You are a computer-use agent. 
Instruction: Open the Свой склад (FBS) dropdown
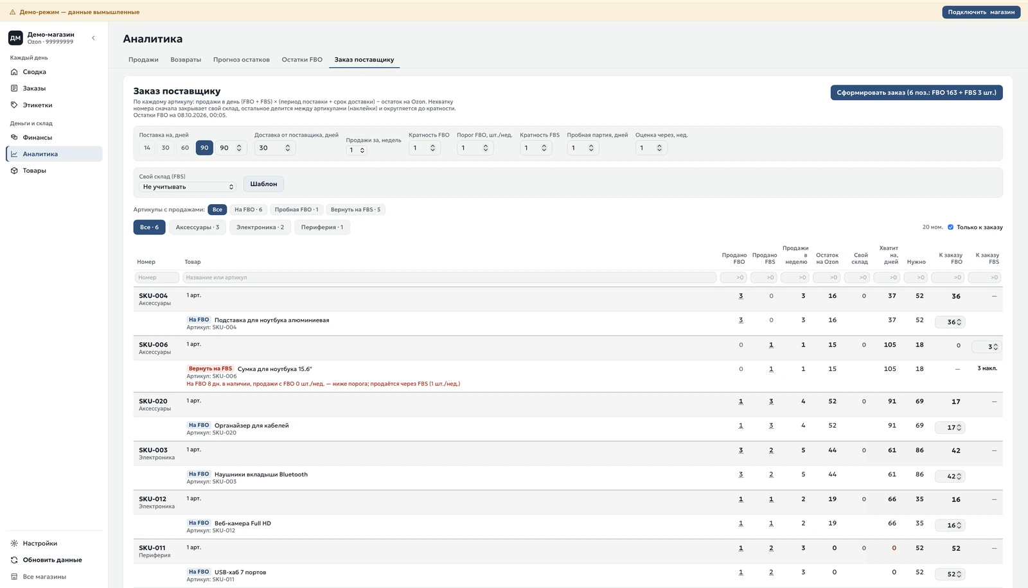coord(188,187)
